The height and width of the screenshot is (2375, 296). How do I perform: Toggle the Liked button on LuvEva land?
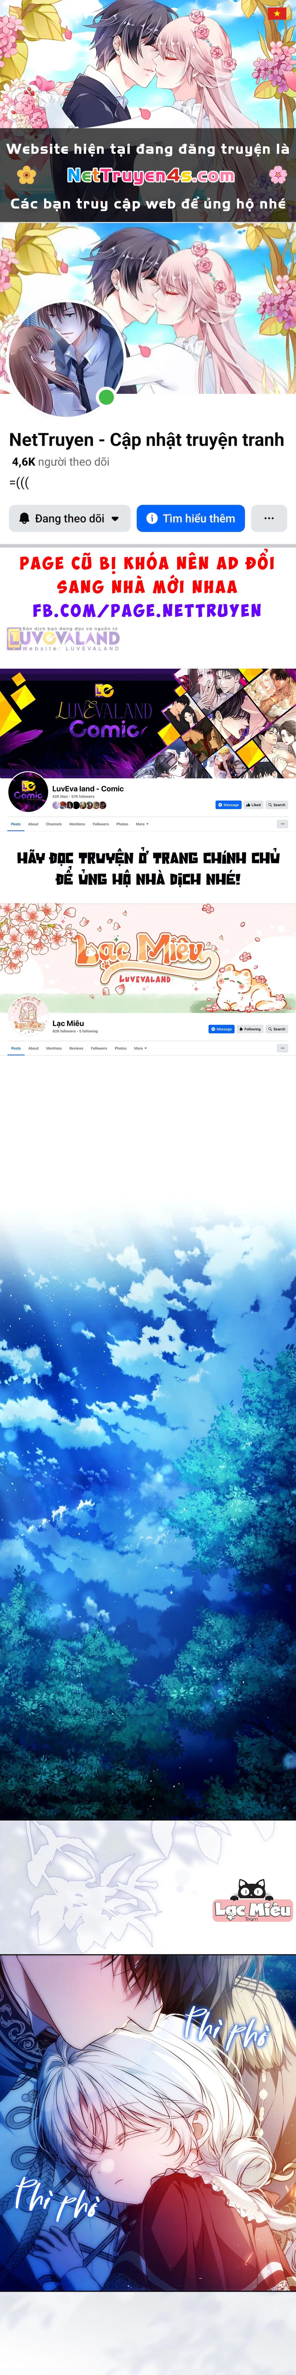(x=253, y=805)
